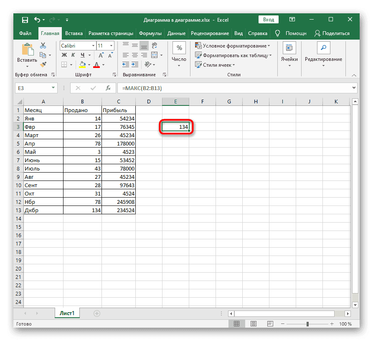Open the fill color dropdown arrow
The image size is (373, 341).
(88, 64)
